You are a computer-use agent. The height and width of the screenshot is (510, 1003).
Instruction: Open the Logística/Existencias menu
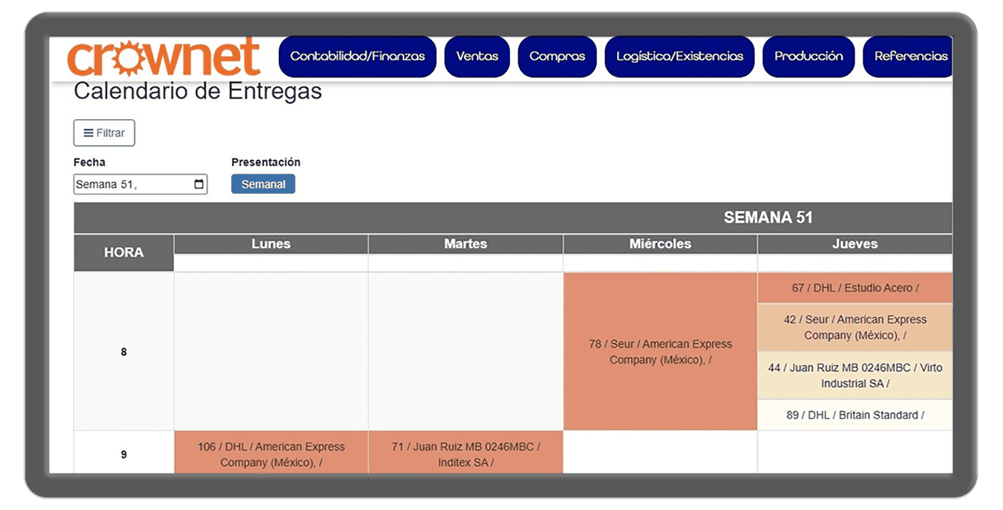pos(679,57)
